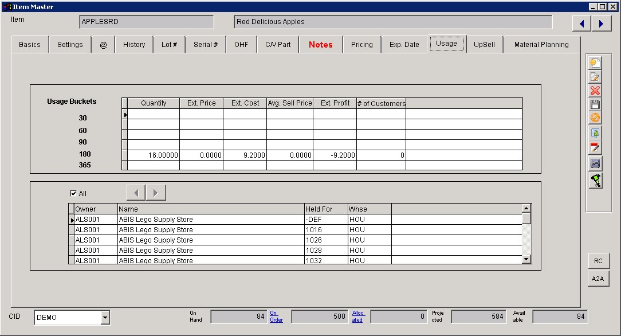621x336 pixels.
Task: Click the Item code field containing APPLESRD
Action: [x=146, y=22]
